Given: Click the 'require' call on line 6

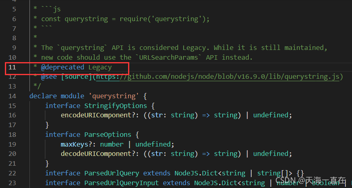Looking at the screenshot, I should 133,19.
